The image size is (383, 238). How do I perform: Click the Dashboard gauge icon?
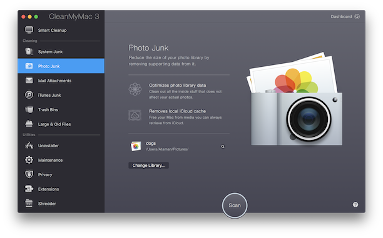[357, 16]
